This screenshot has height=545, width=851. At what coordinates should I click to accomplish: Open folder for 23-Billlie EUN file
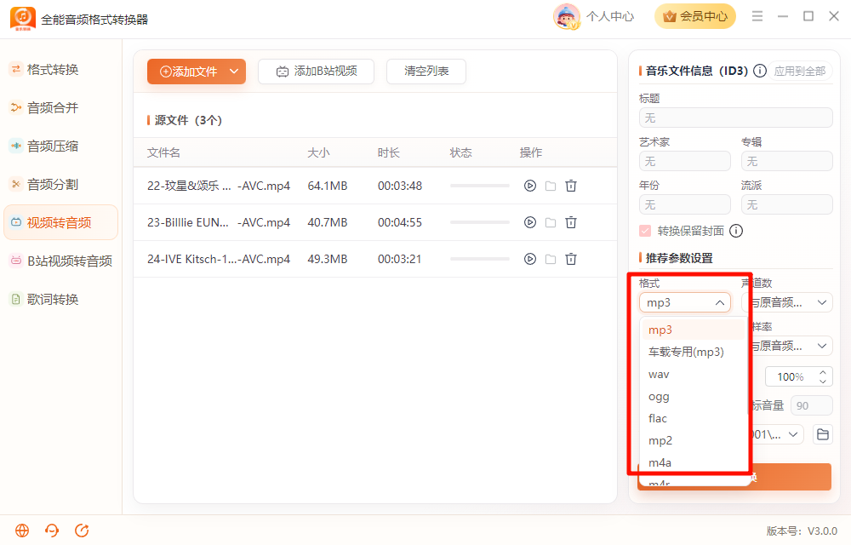(551, 222)
